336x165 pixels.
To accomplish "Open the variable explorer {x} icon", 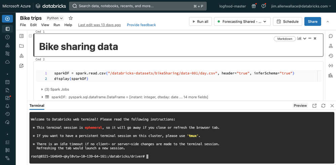I will click(330, 65).
